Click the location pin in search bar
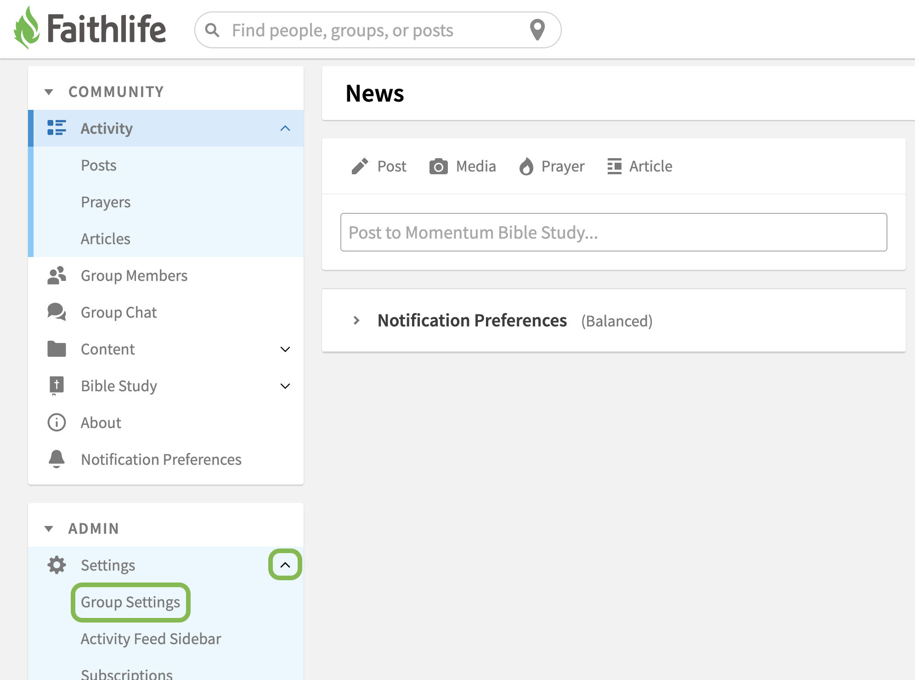The image size is (915, 680). (x=537, y=30)
